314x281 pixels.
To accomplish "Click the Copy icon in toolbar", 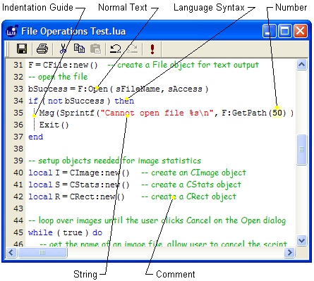I will [x=79, y=49].
